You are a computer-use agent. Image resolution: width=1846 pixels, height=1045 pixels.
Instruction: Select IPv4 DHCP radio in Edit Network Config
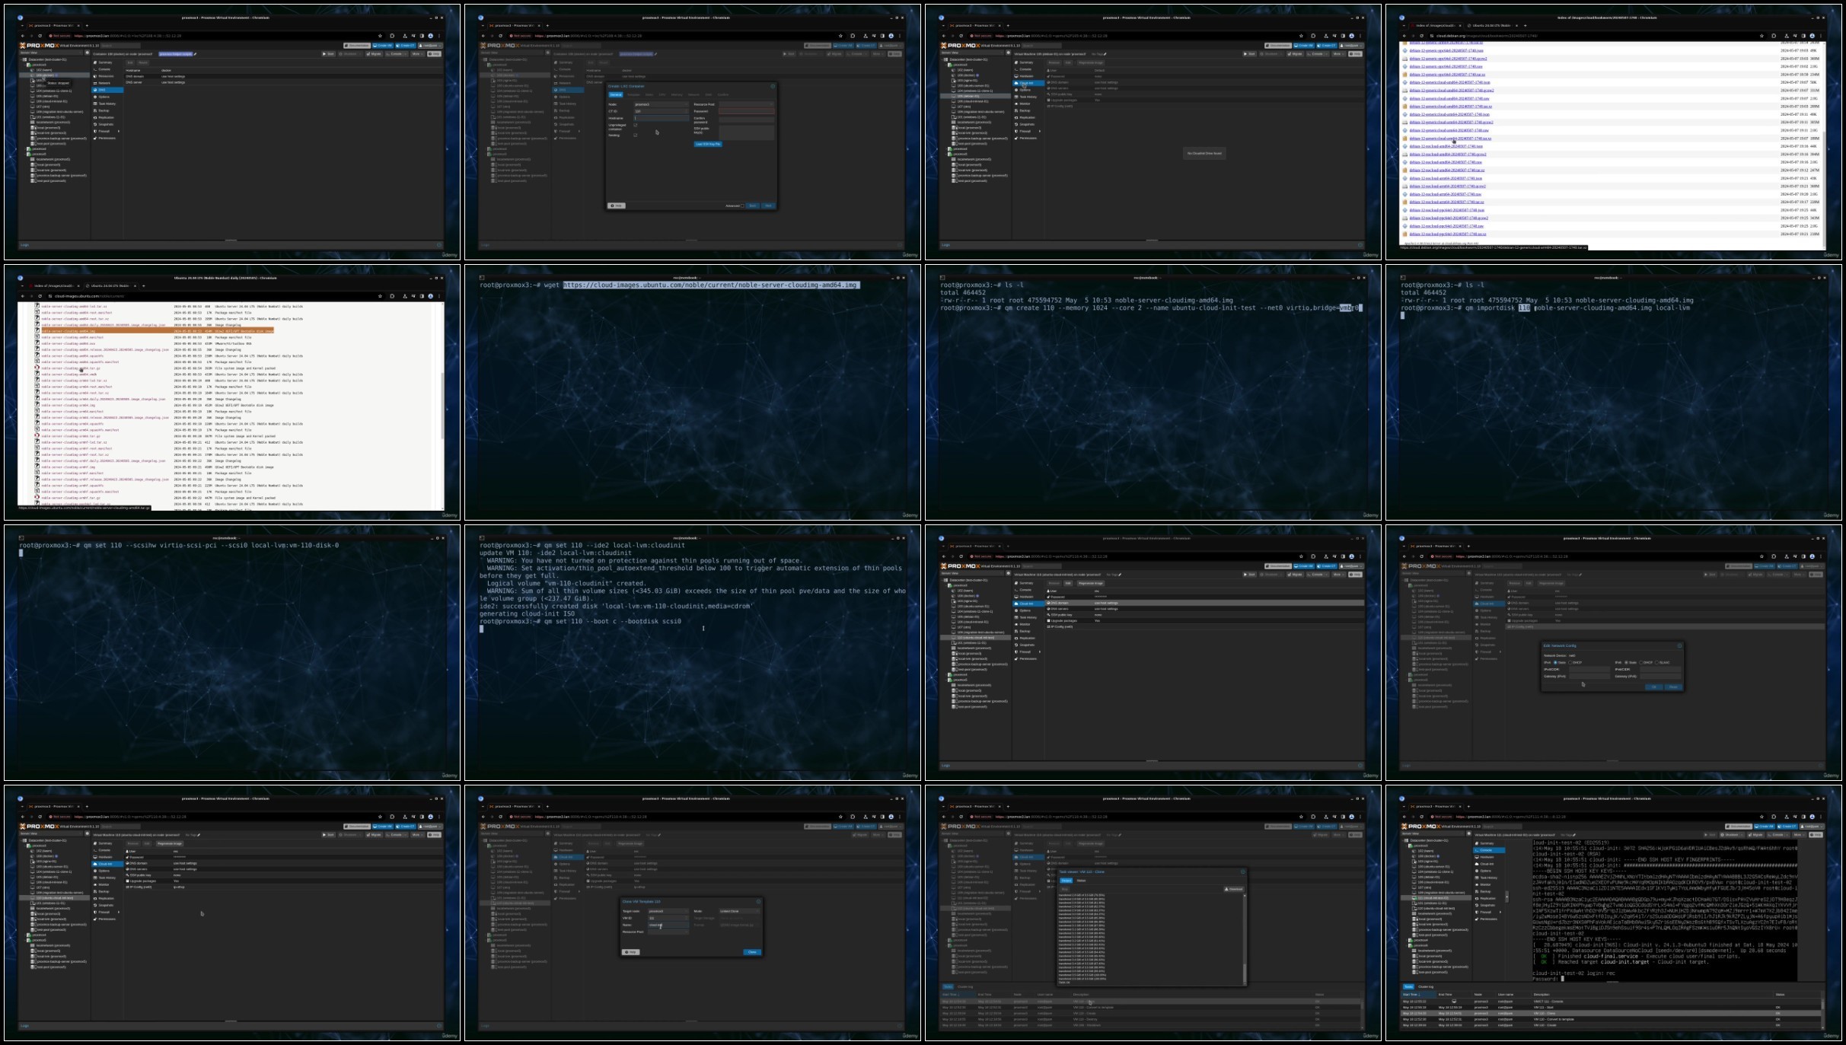point(1570,662)
